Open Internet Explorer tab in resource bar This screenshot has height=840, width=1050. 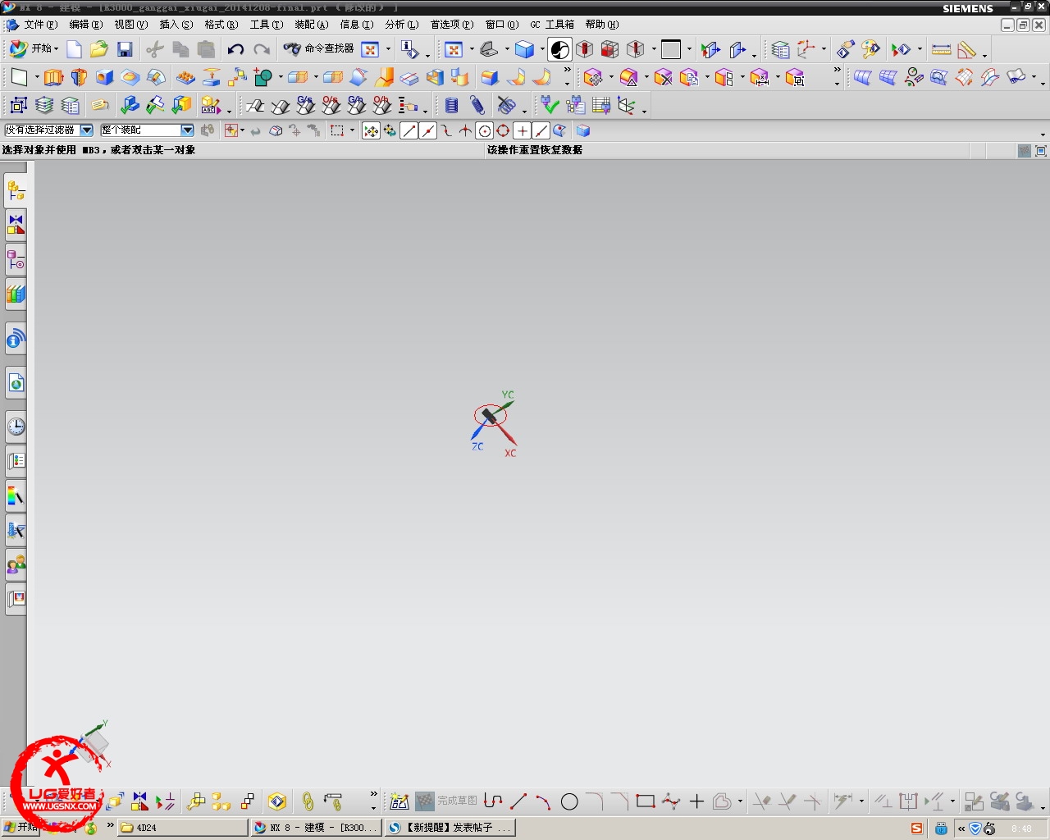click(16, 382)
